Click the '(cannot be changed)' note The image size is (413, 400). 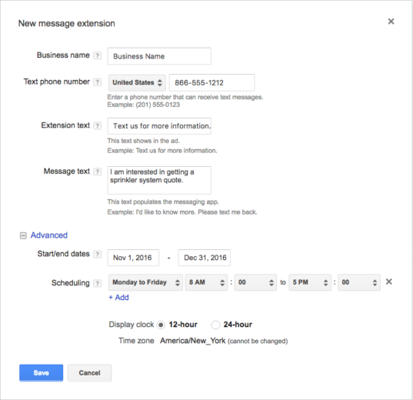[x=258, y=342]
